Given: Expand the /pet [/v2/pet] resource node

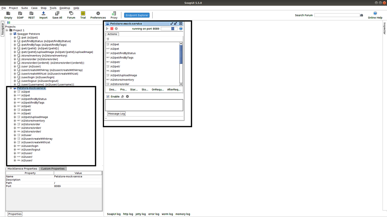Looking at the screenshot, I should [15, 37].
